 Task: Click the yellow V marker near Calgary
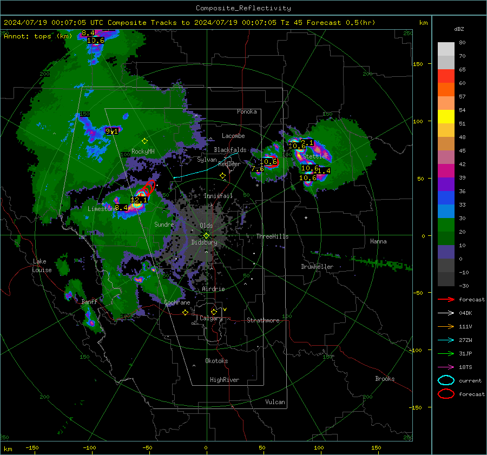[225, 309]
